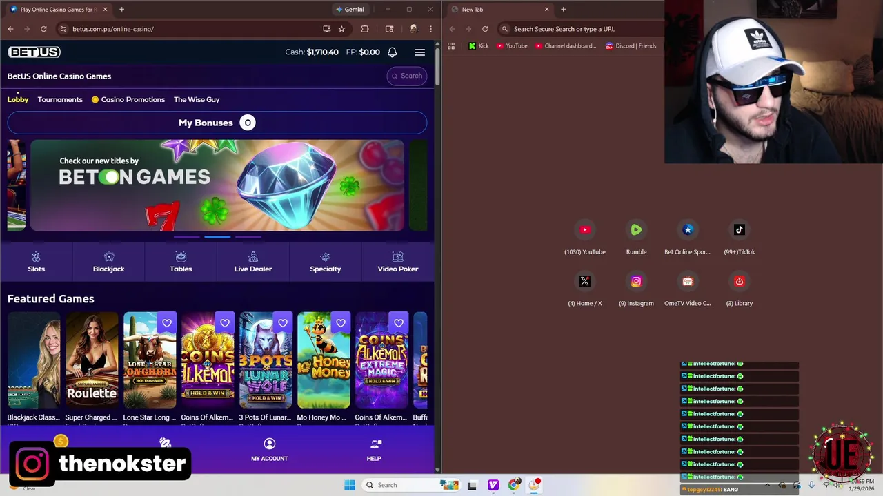Screen dimensions: 883x496
Task: Open the BetUS hamburger menu
Action: point(419,52)
